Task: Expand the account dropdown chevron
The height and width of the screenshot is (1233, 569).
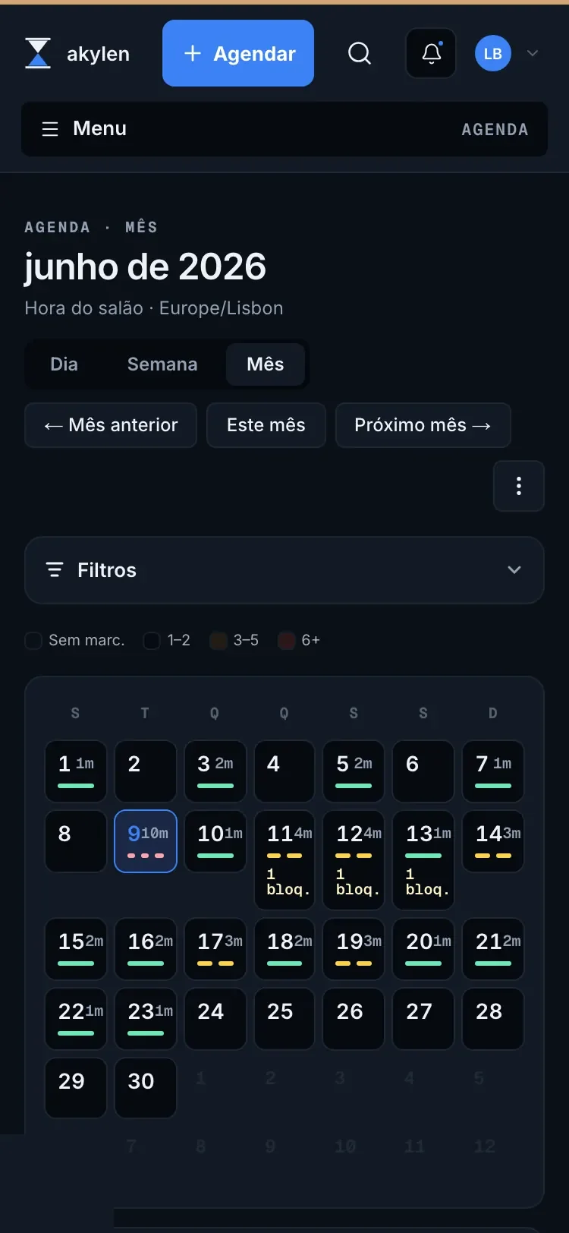Action: click(533, 53)
